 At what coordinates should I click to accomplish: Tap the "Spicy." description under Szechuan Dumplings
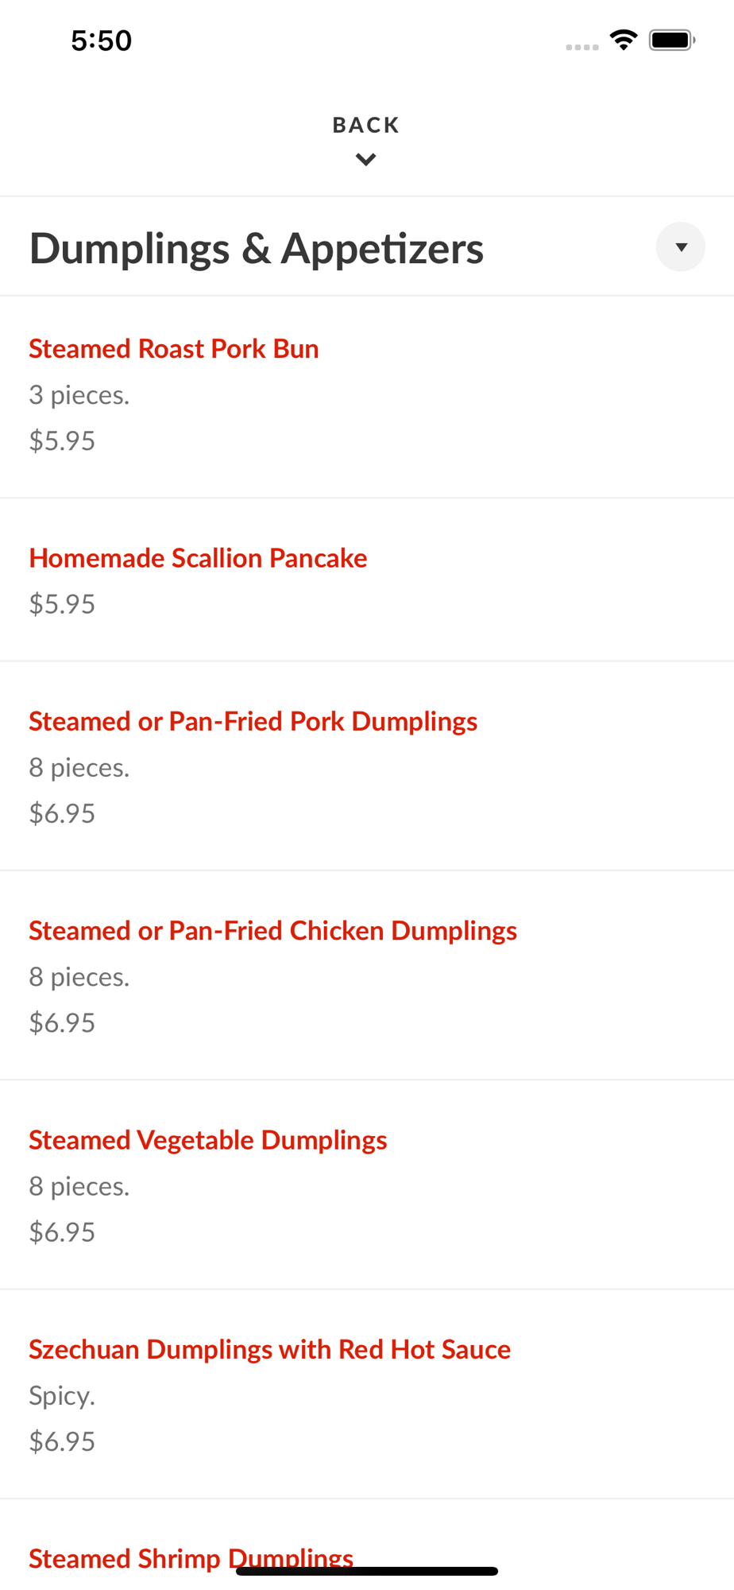tap(62, 1396)
